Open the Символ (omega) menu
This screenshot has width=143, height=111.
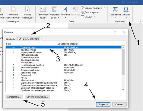[126, 12]
